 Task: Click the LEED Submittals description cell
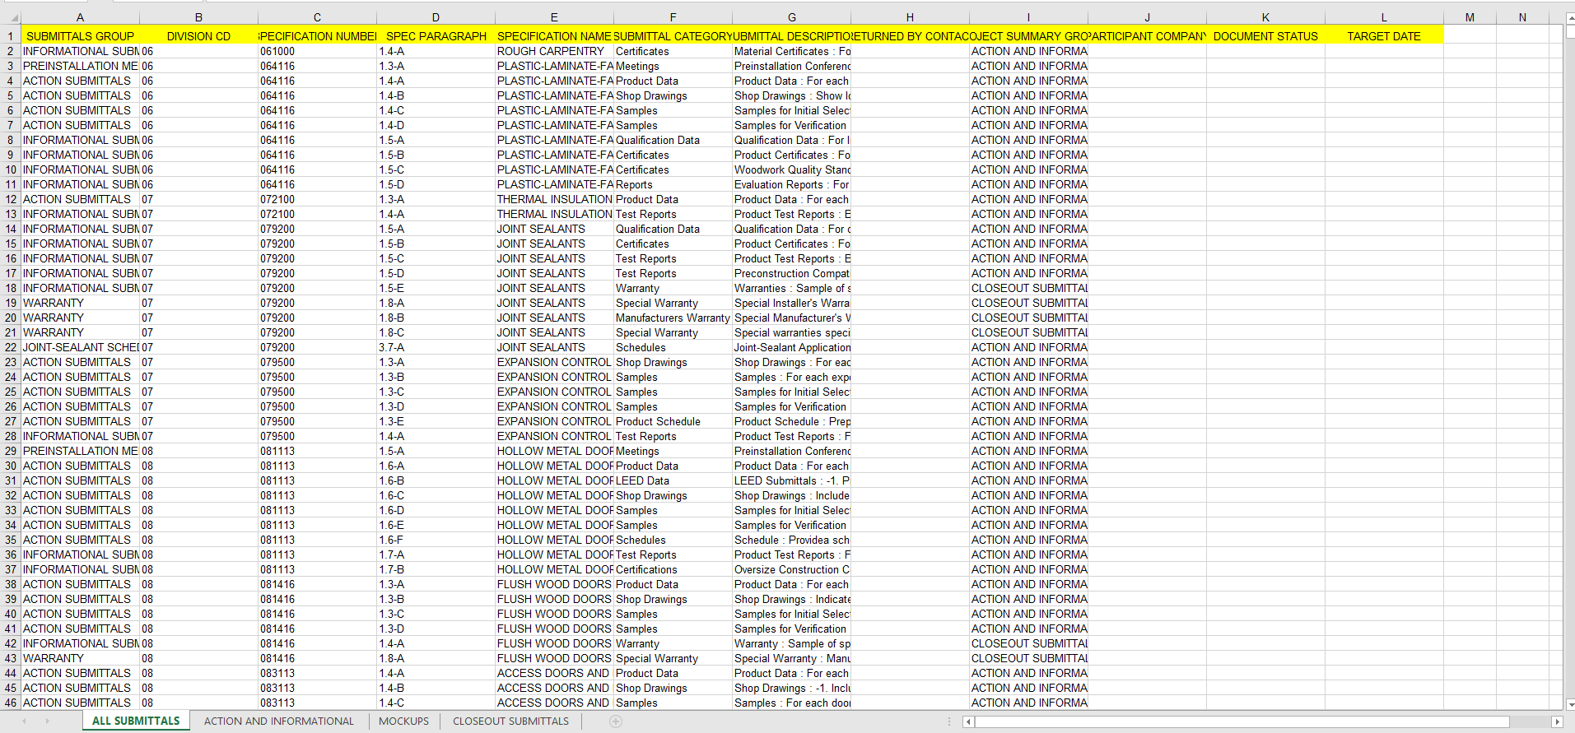(791, 480)
